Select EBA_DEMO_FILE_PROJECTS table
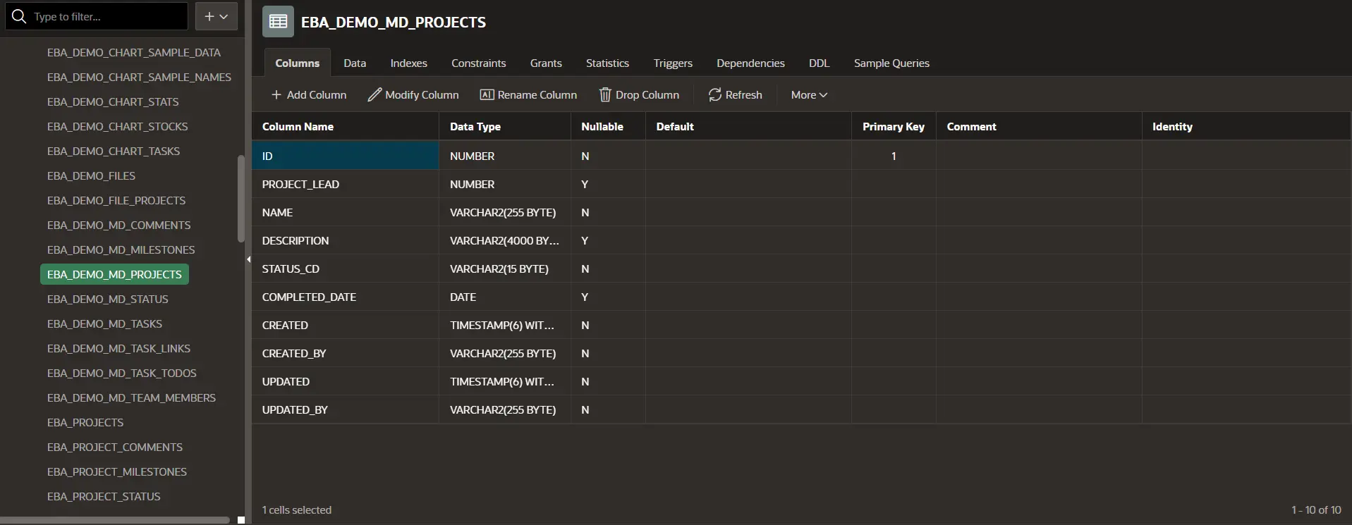The width and height of the screenshot is (1352, 525). pos(116,200)
